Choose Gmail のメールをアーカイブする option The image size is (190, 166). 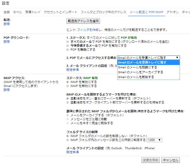coord(140,72)
